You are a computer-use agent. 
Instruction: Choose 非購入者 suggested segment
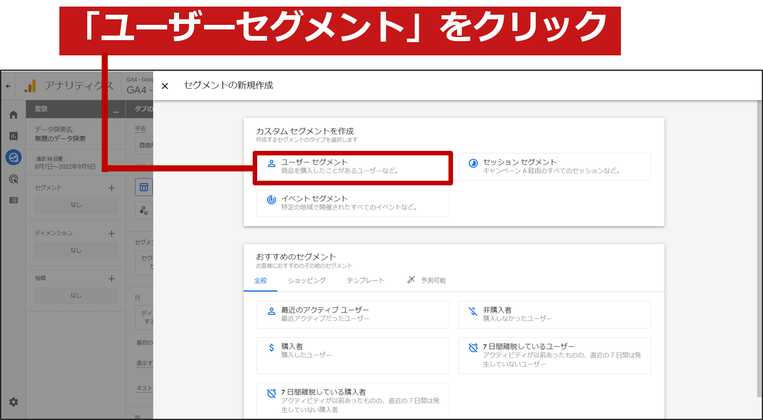(x=554, y=314)
